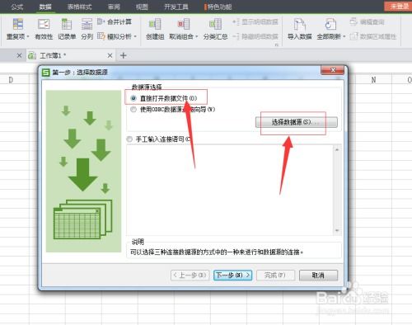Close the 工作簿1 document tab
The width and height of the screenshot is (412, 325).
pos(110,55)
